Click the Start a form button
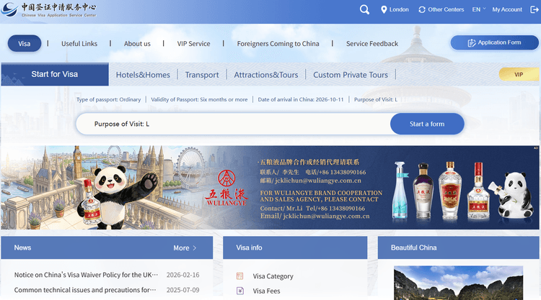 [x=427, y=124]
